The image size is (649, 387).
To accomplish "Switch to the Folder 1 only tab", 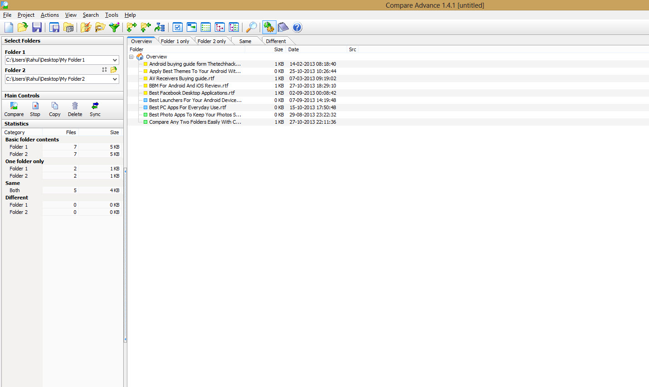I will [x=175, y=41].
